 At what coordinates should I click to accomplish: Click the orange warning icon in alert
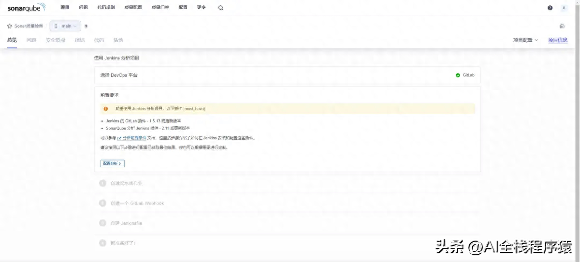point(106,109)
